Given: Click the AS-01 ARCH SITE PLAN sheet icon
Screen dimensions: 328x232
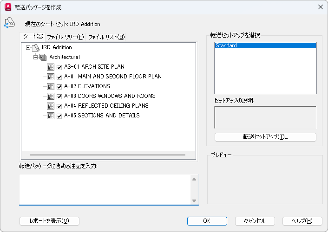Looking at the screenshot, I should click(x=51, y=67).
